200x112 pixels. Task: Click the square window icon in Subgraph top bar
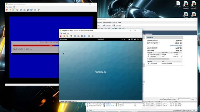[132, 40]
